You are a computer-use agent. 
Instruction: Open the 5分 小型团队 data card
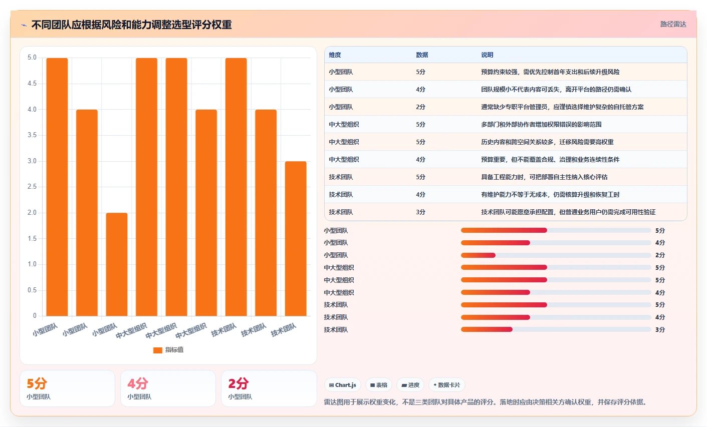pyautogui.click(x=67, y=388)
